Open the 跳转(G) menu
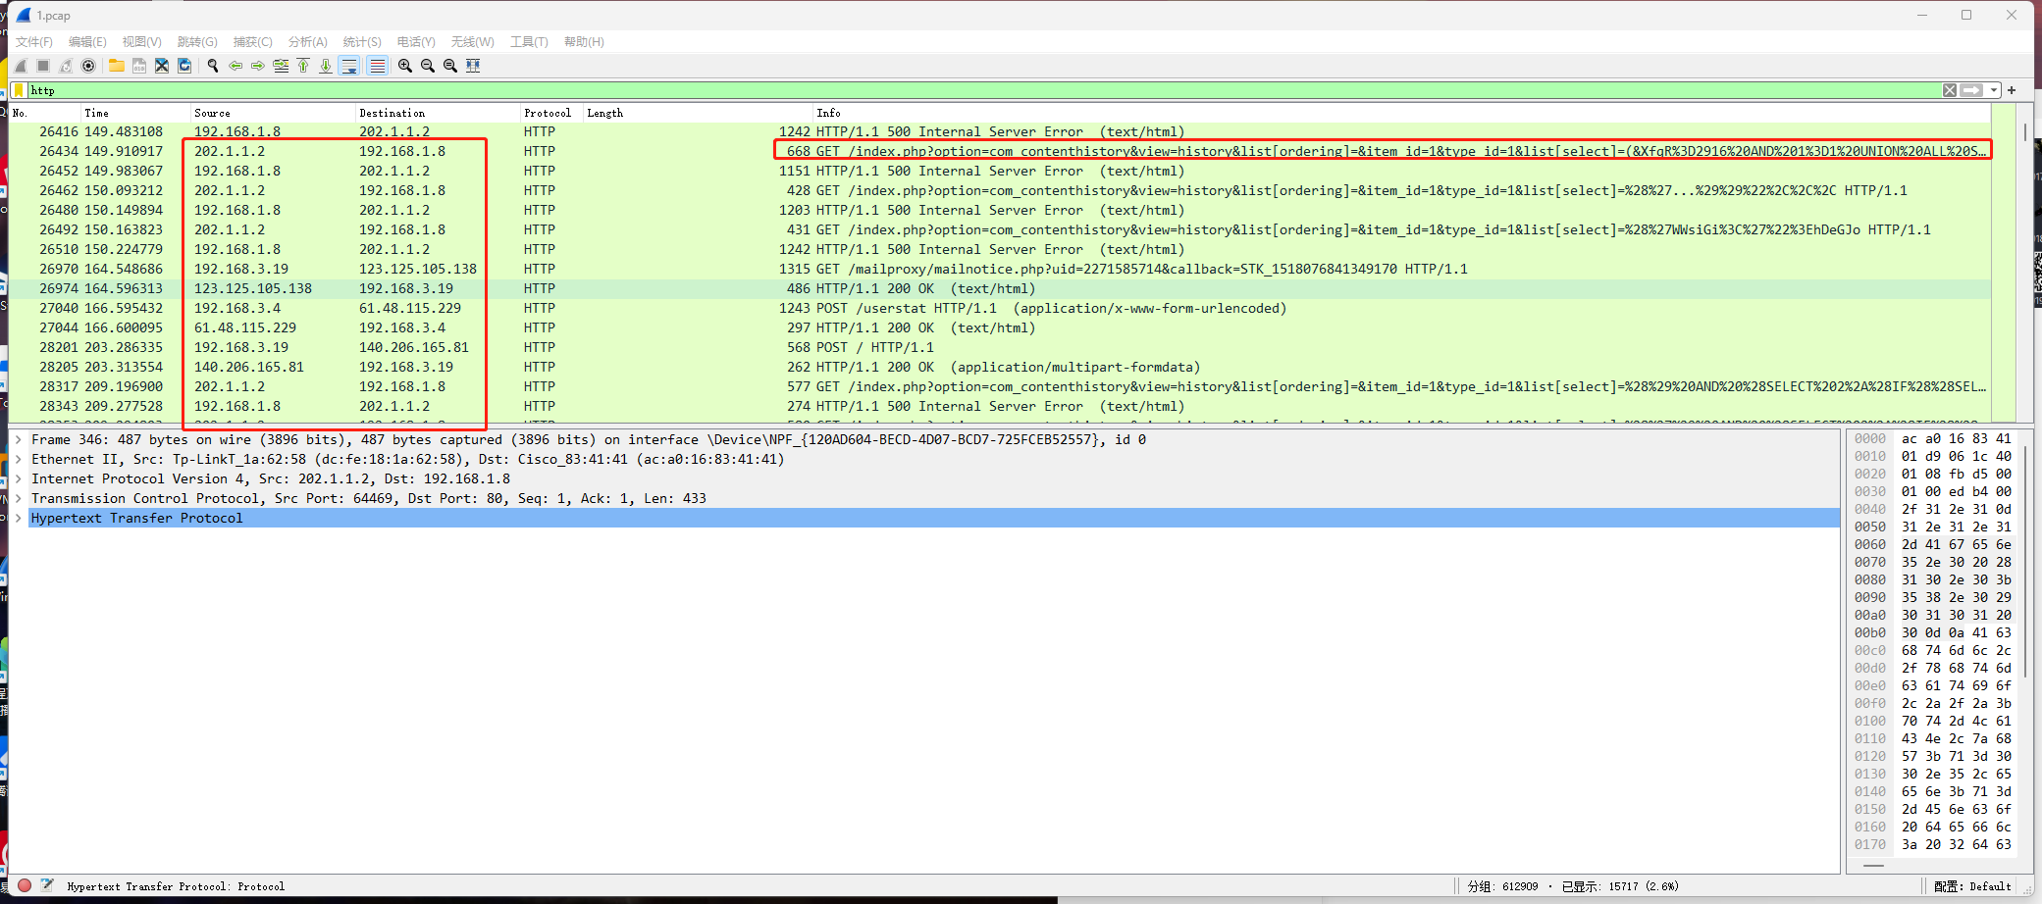The width and height of the screenshot is (2042, 904). click(197, 42)
